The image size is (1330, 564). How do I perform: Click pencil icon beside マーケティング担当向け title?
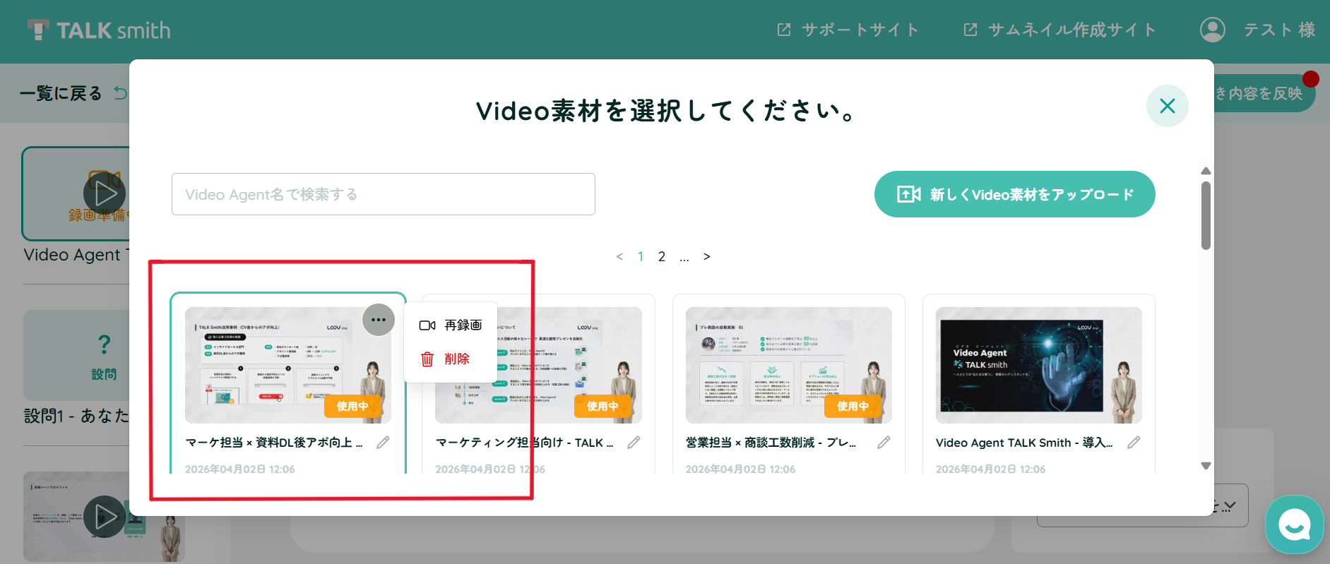(634, 443)
